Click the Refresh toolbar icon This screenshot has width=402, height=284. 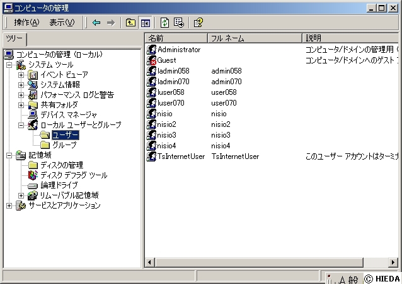[164, 23]
